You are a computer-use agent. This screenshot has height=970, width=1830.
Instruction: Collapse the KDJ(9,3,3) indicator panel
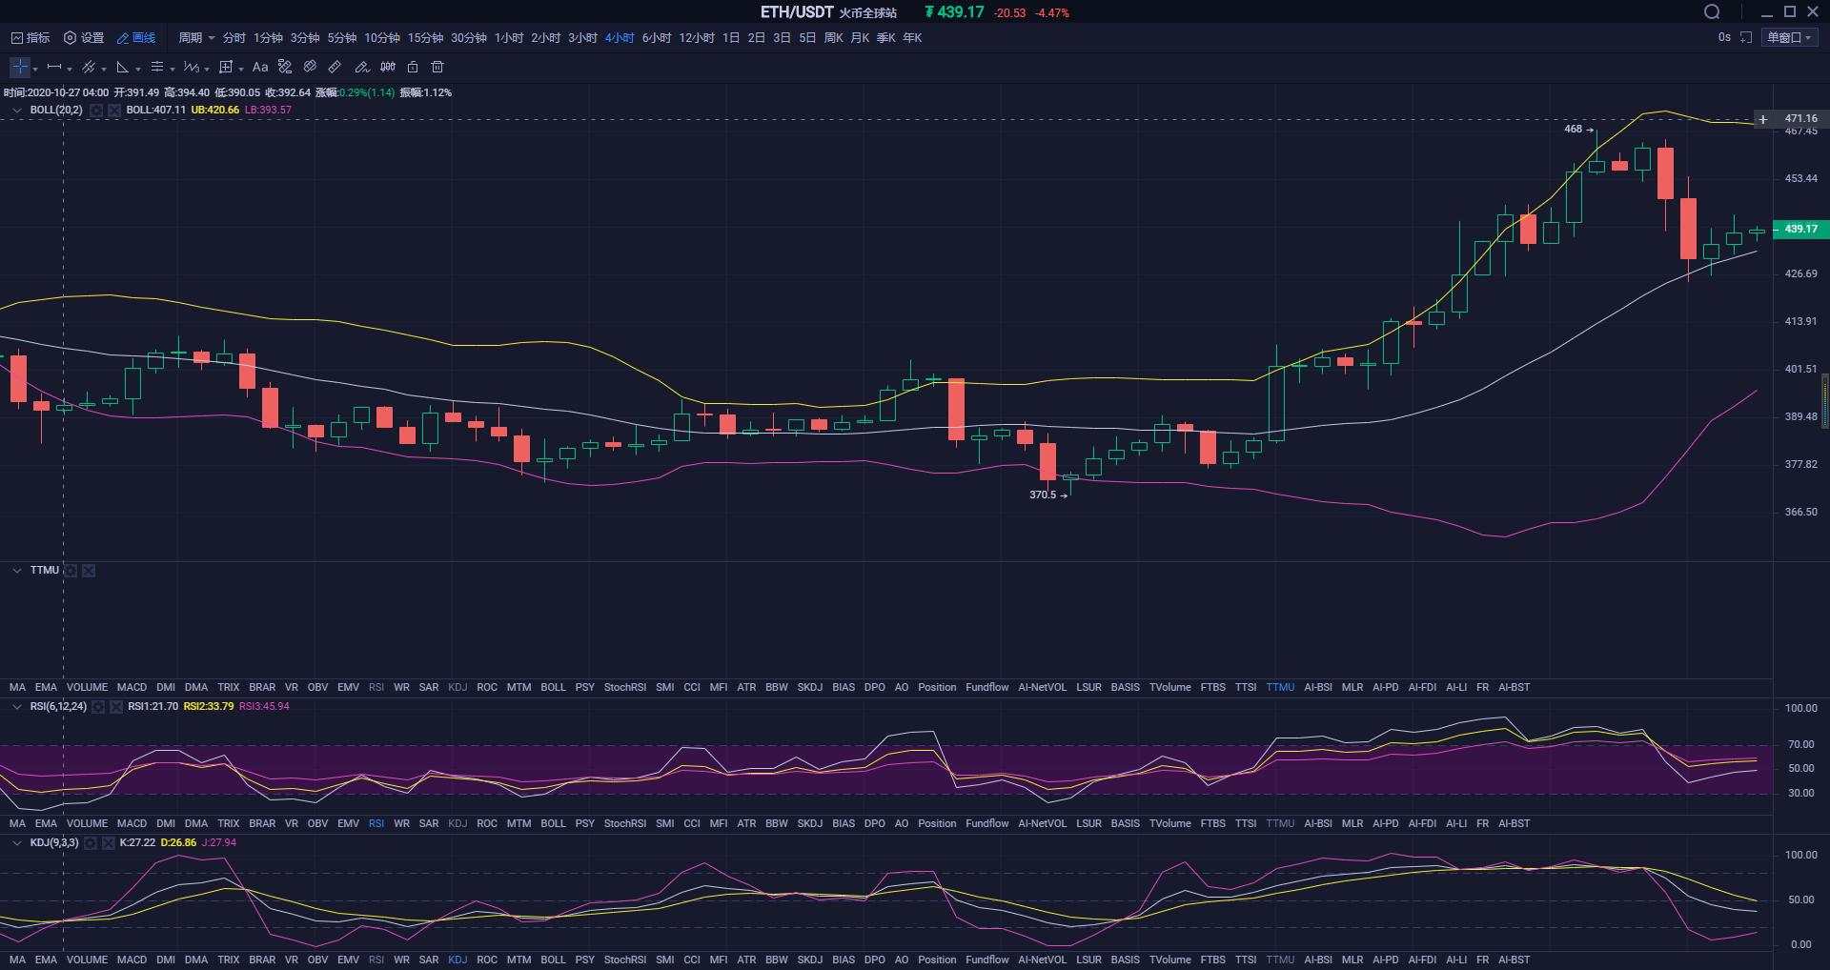[x=16, y=843]
